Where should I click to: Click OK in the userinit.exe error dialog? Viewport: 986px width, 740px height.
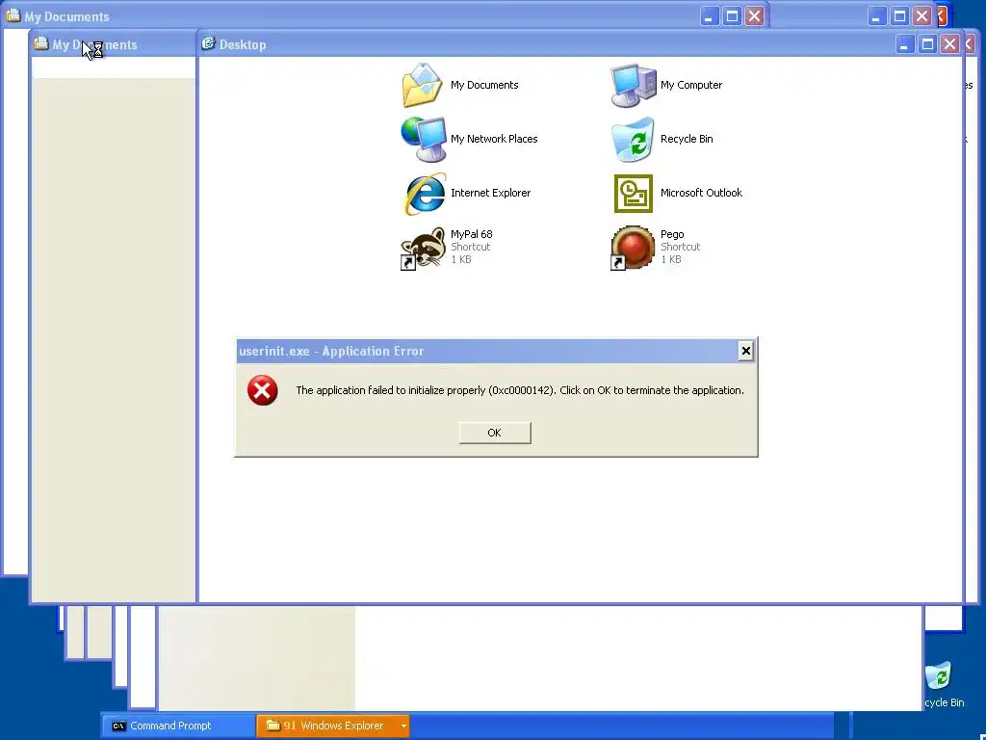tap(495, 433)
